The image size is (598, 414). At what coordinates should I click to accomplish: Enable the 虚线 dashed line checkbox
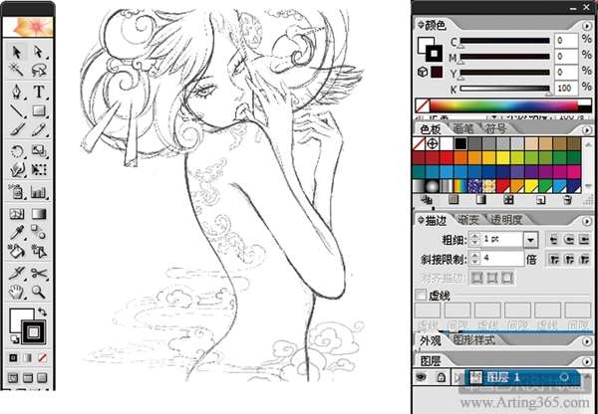[421, 296]
